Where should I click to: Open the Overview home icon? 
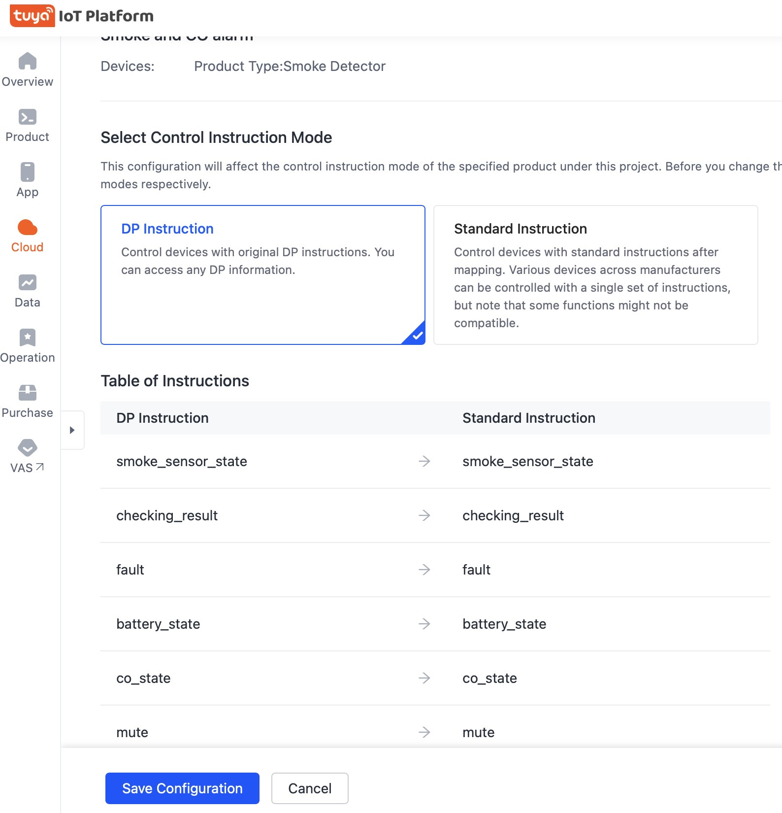pyautogui.click(x=28, y=62)
